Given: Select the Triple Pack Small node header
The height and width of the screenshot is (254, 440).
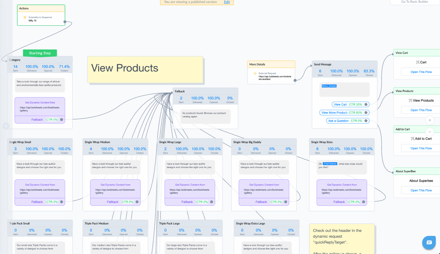Looking at the screenshot, I should click(x=40, y=224).
